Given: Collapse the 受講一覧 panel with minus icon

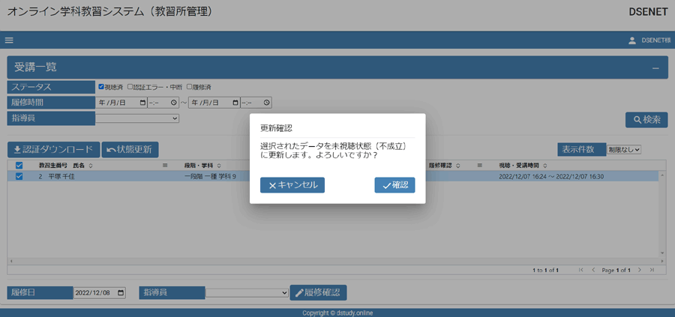Looking at the screenshot, I should pos(655,68).
